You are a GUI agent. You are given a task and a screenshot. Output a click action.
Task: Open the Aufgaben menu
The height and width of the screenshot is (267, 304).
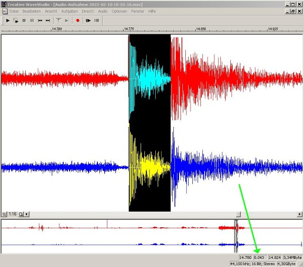[x=70, y=11]
